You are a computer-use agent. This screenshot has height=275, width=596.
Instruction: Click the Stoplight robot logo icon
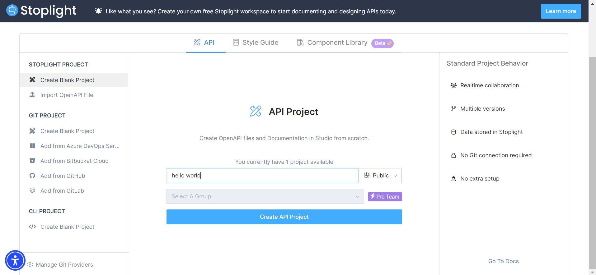coord(12,11)
